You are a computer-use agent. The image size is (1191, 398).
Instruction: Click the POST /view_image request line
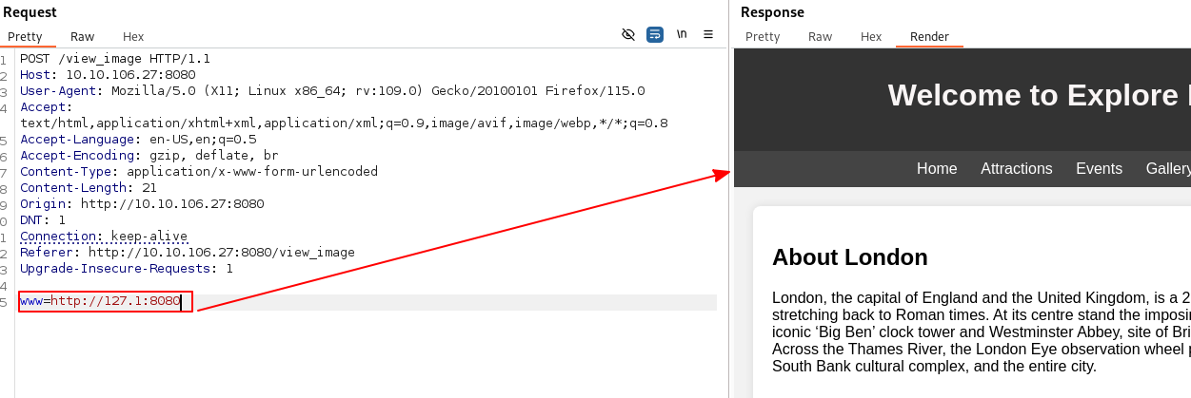115,59
